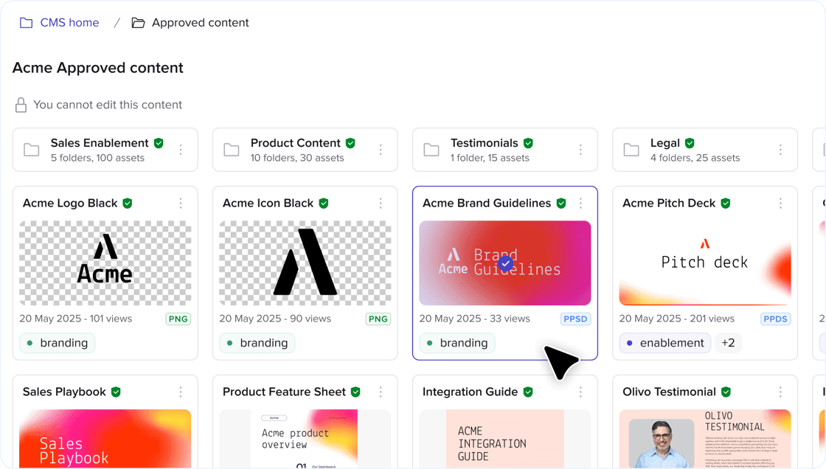Click Sales Enablement verified shield badge
This screenshot has width=826, height=469.
pos(159,143)
